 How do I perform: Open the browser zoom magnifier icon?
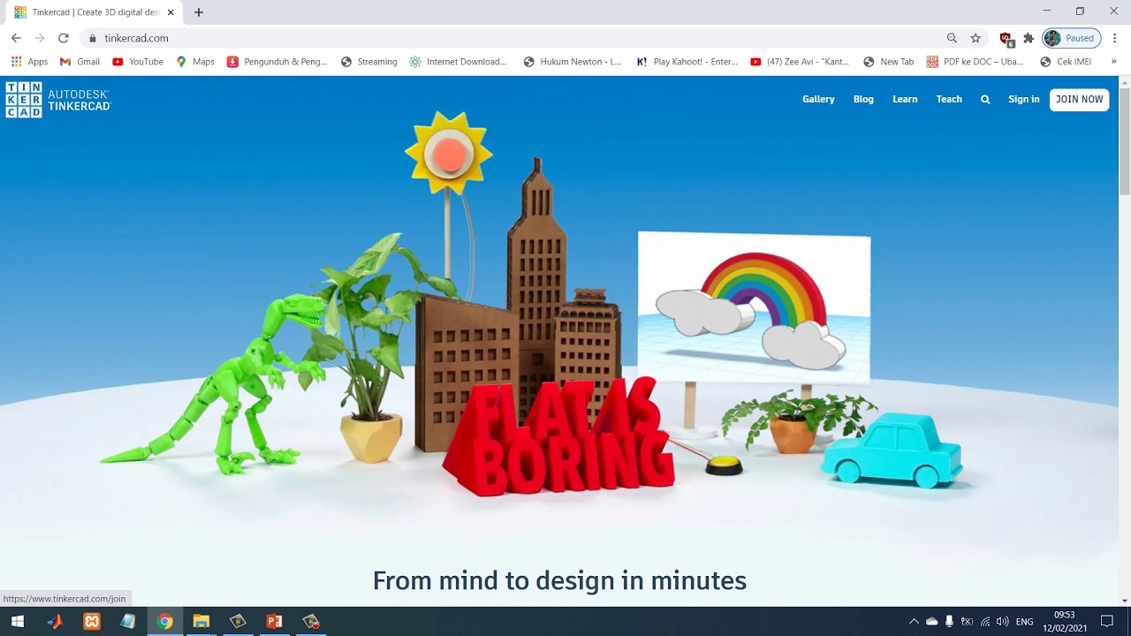click(x=952, y=38)
